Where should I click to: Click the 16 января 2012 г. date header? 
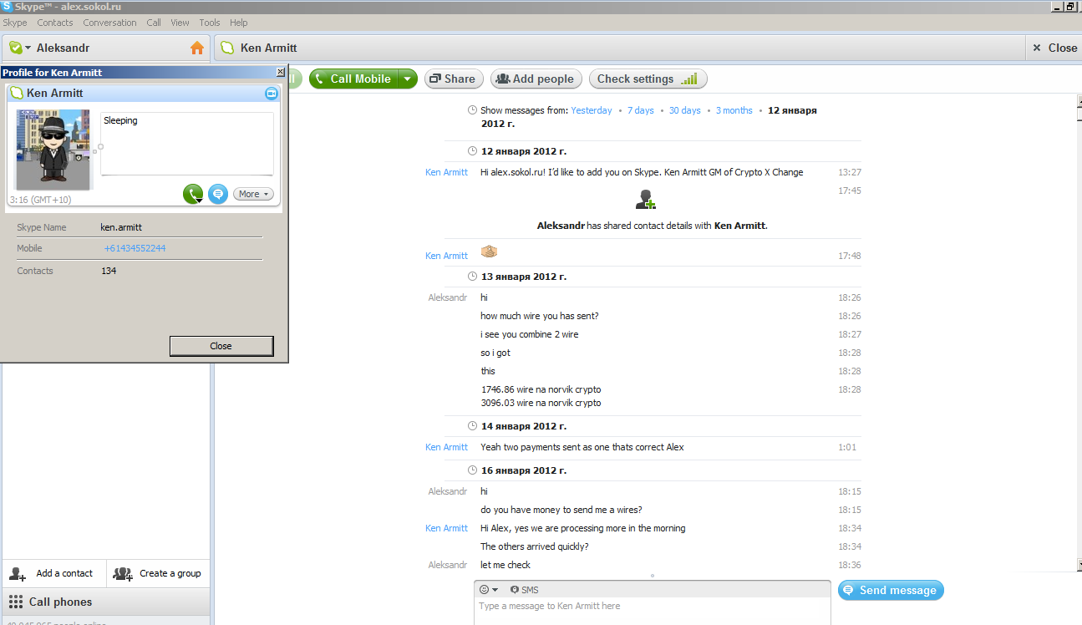(524, 470)
